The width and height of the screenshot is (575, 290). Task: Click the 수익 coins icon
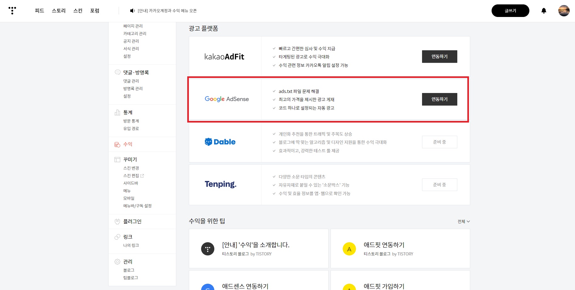(117, 145)
